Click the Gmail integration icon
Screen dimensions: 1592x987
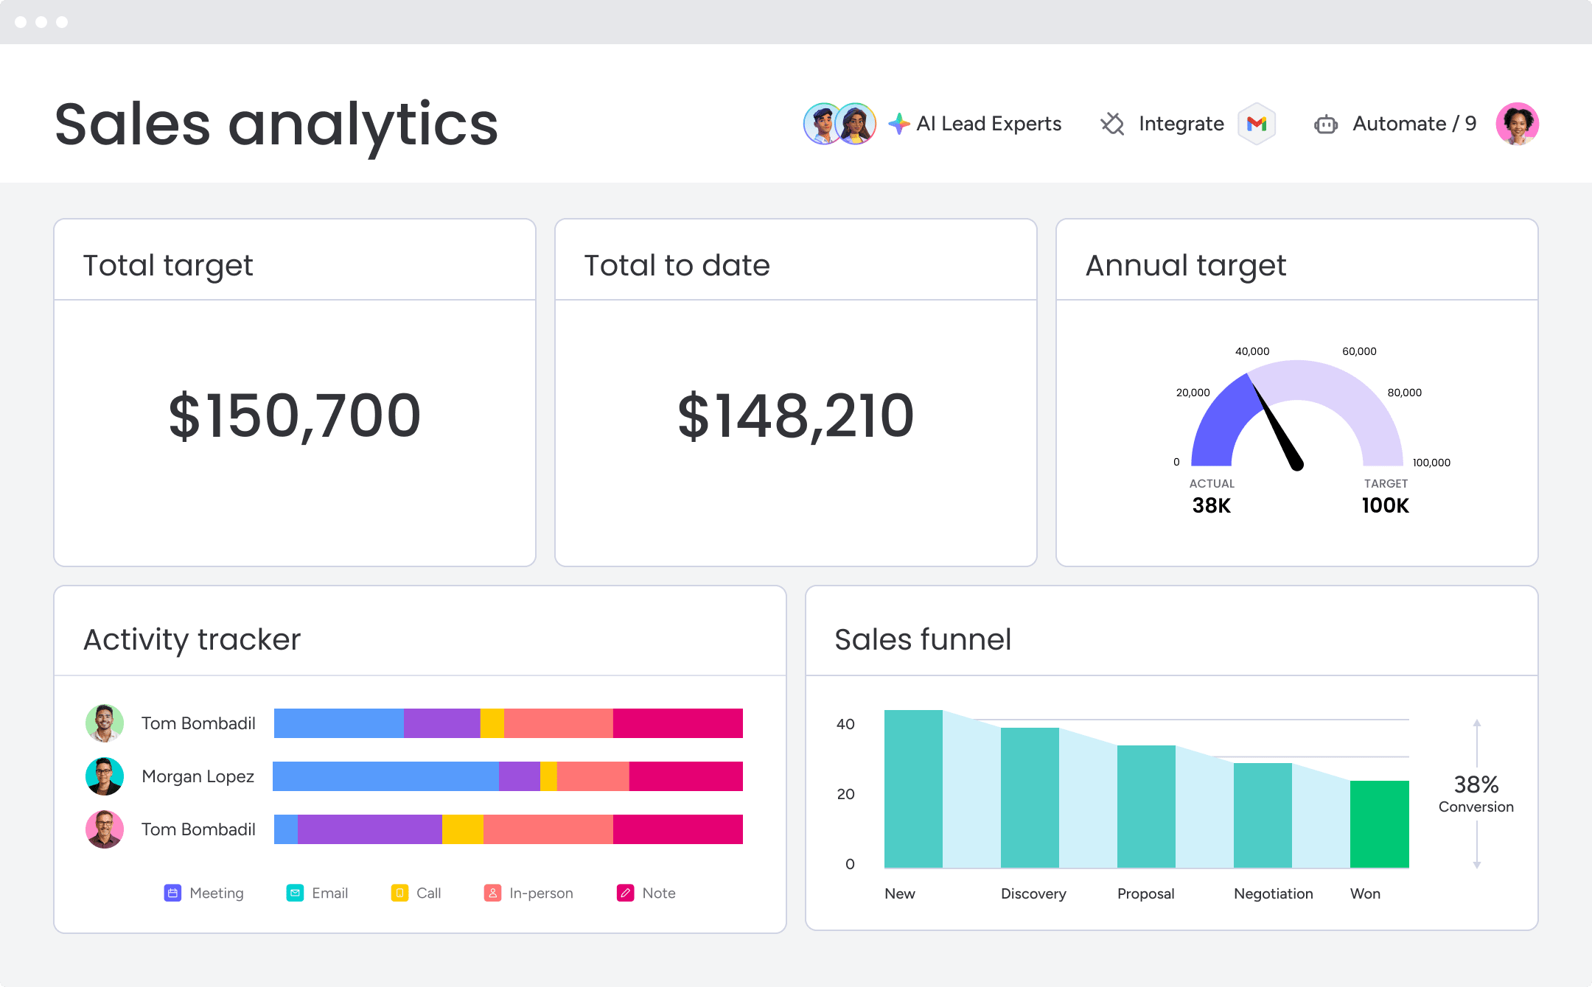click(x=1257, y=123)
